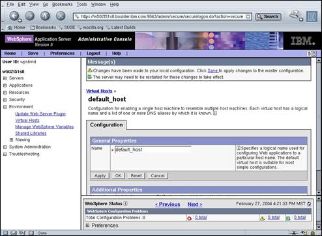Screen dimensions: 322x236
Task: Open the Bookmarks folder in the personal toolbar
Action: pos(43,27)
